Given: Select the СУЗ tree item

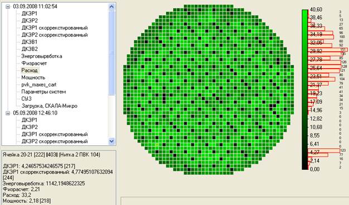Looking at the screenshot, I should (27, 99).
